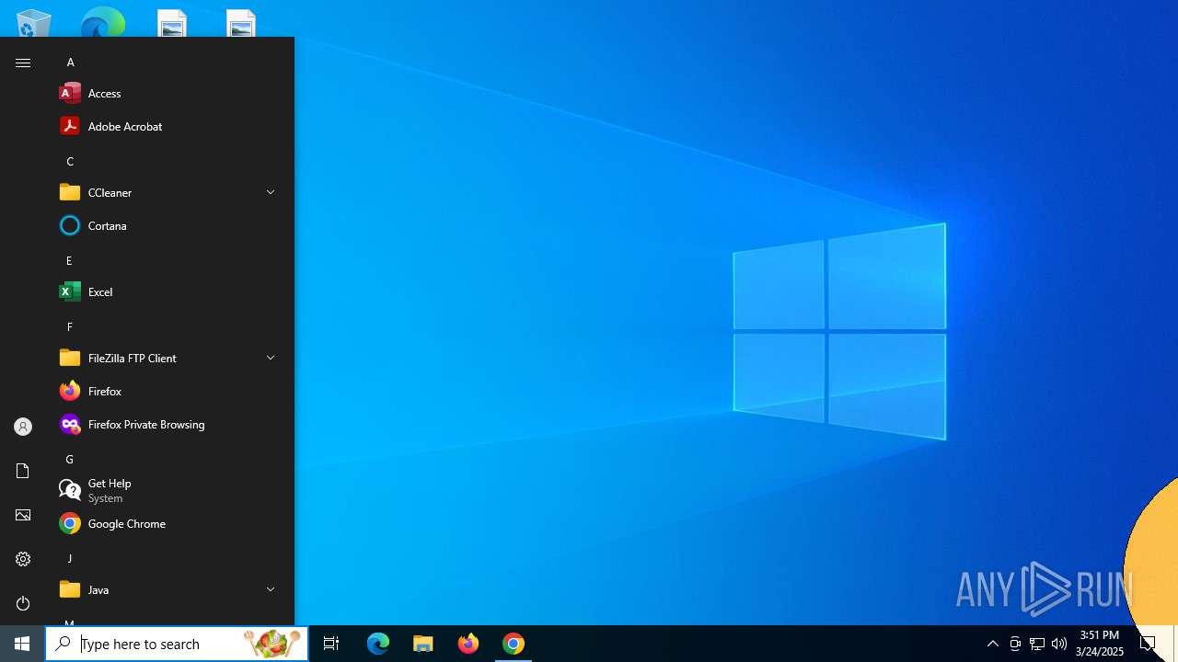The width and height of the screenshot is (1178, 662).
Task: Open network status in system tray
Action: tap(1037, 644)
